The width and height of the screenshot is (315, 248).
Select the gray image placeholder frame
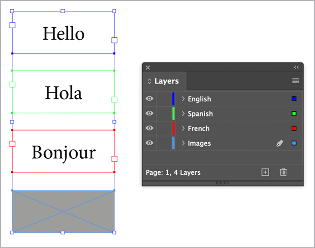64,211
